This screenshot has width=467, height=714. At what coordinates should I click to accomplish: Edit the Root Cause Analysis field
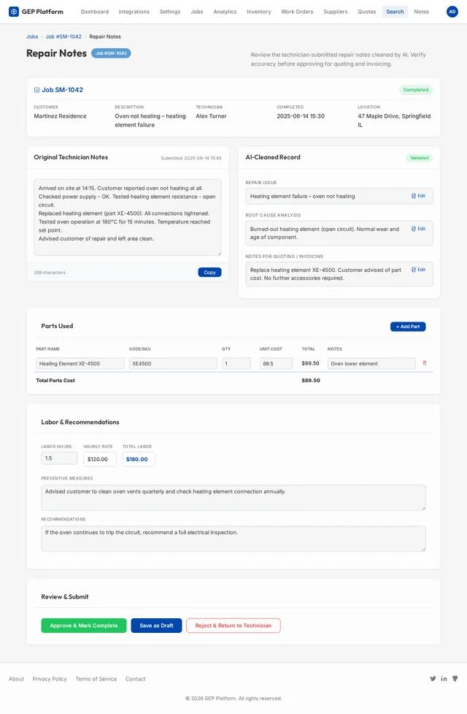pyautogui.click(x=418, y=229)
